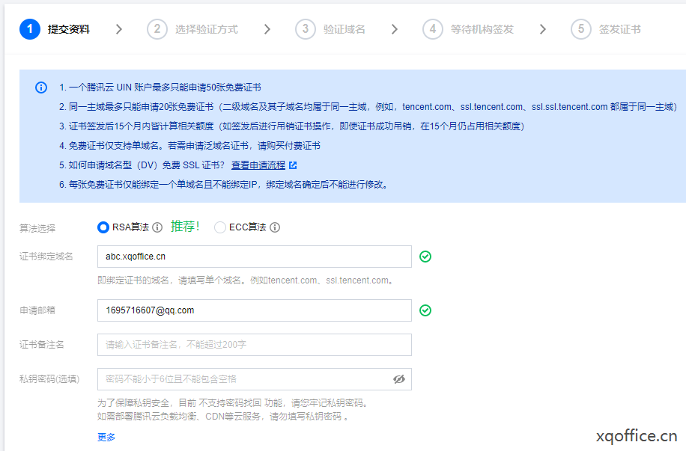The height and width of the screenshot is (451, 686).
Task: Click external link icon after 查看申请流程
Action: [x=293, y=165]
